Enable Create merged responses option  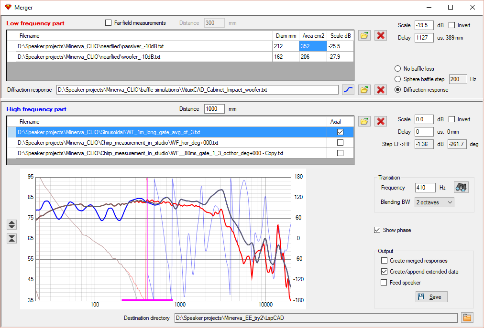coord(384,261)
